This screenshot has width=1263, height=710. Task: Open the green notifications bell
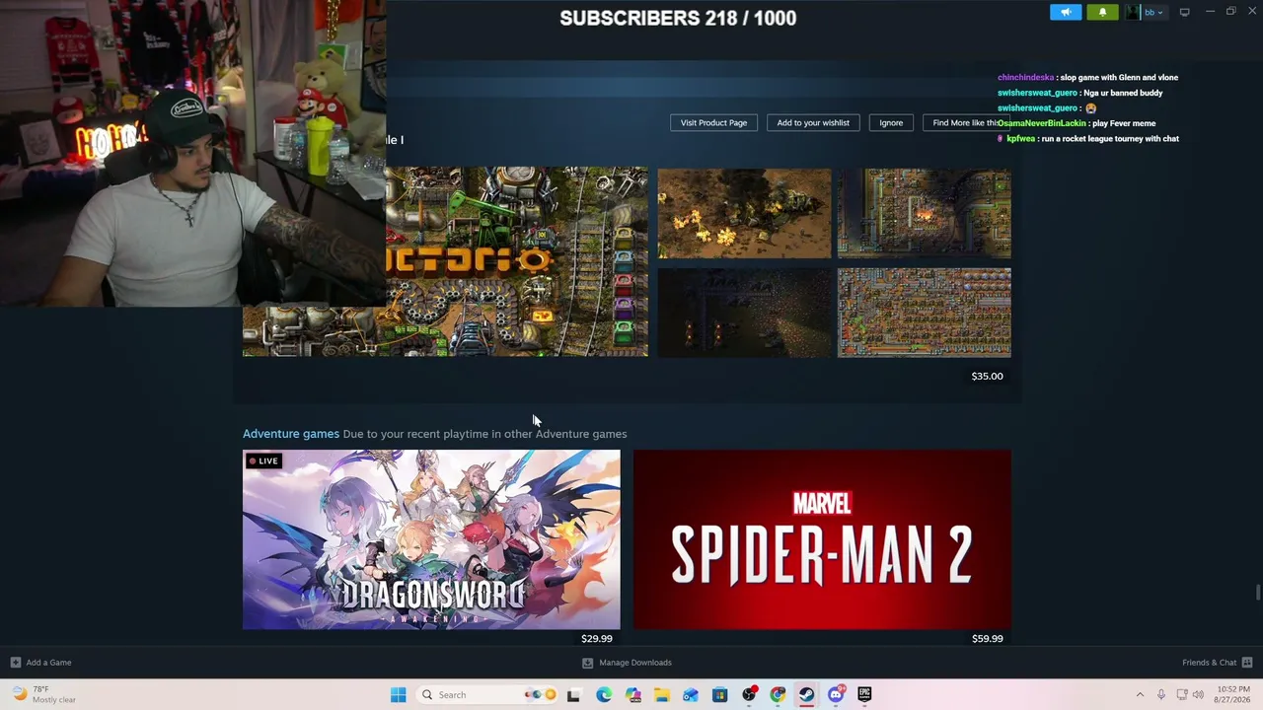click(1102, 13)
